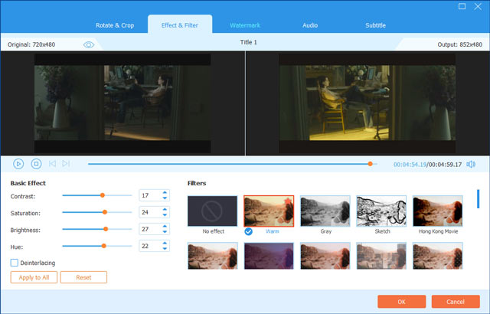
Task: Go to the Audio tab
Action: pos(310,25)
